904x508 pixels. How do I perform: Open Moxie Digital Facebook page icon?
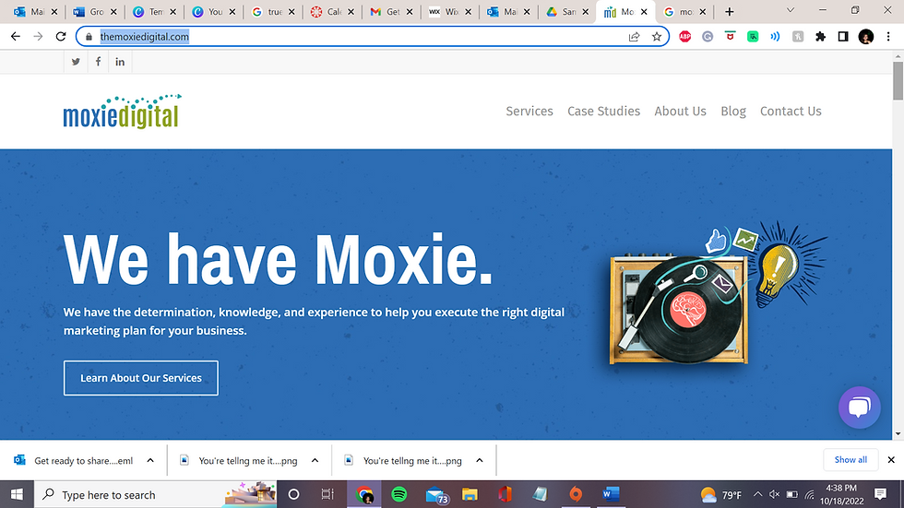click(98, 62)
